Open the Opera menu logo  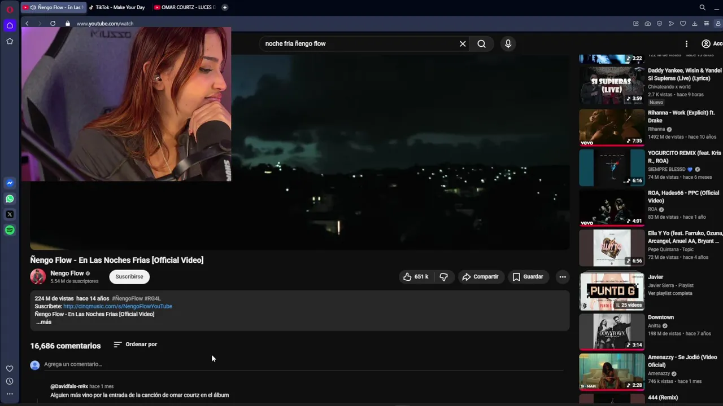tap(10, 10)
